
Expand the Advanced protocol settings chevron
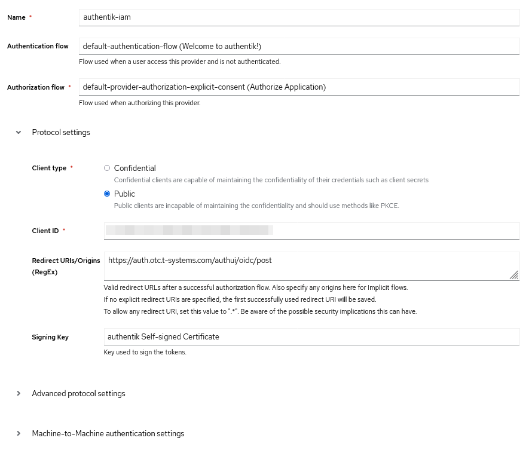tap(19, 393)
